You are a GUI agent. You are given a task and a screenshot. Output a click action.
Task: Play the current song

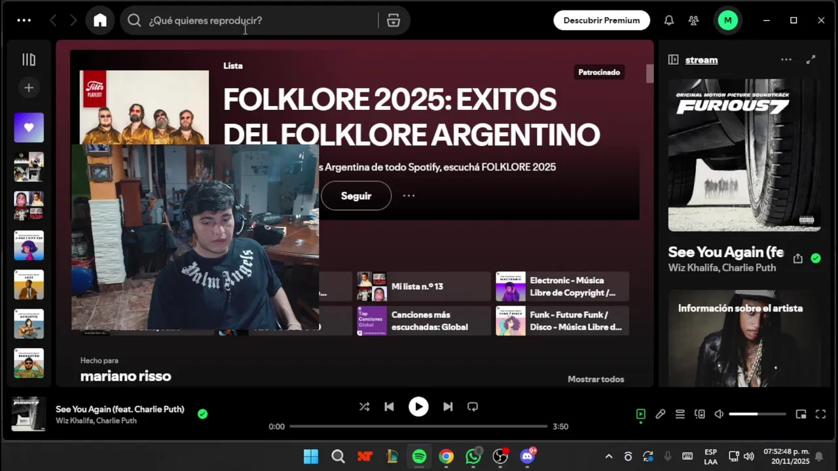pos(418,407)
